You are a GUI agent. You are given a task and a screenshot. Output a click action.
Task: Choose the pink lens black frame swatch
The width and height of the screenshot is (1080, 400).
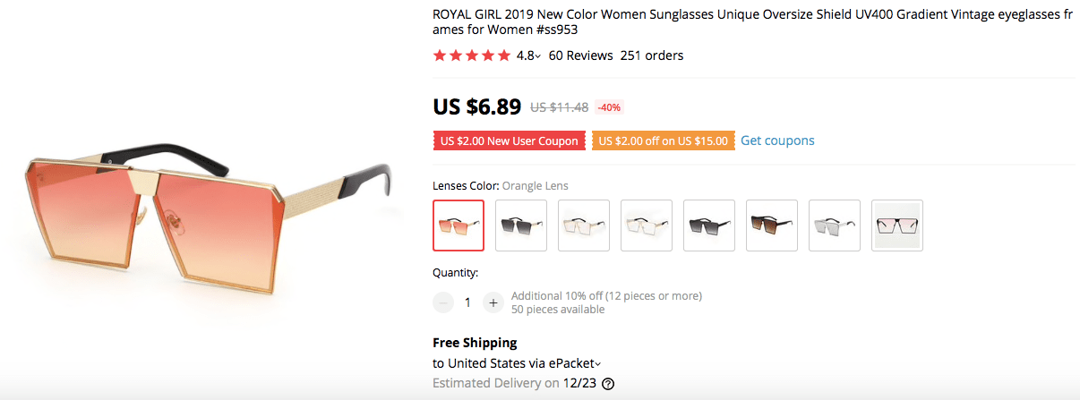[897, 226]
